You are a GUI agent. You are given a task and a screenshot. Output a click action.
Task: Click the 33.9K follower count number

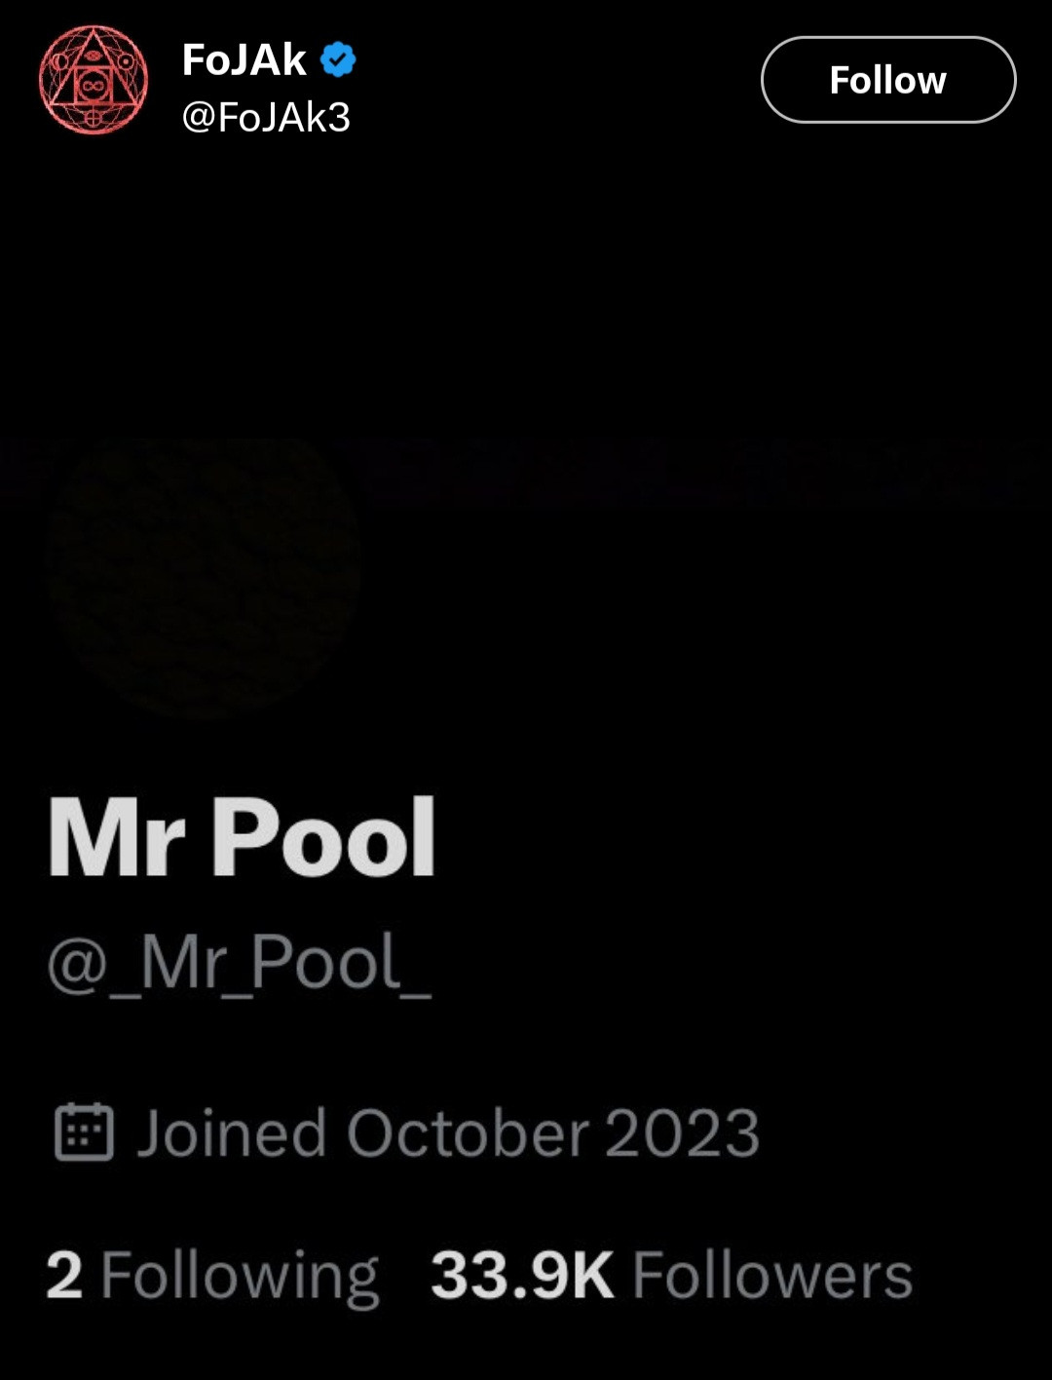[522, 1275]
